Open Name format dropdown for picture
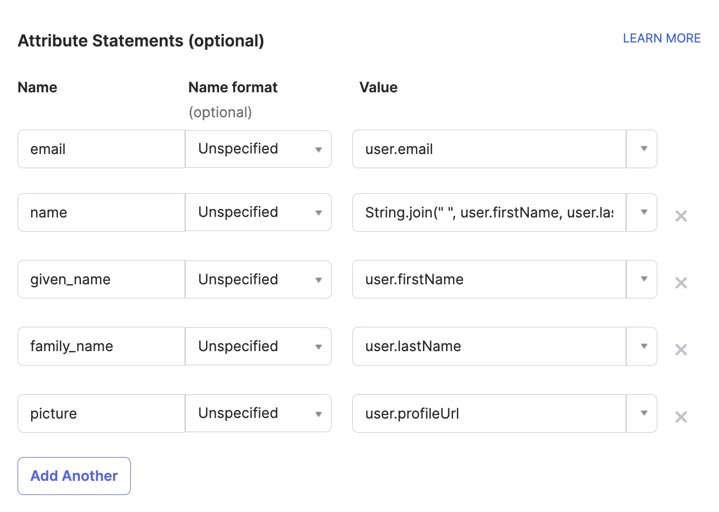Image resolution: width=719 pixels, height=512 pixels. point(258,413)
